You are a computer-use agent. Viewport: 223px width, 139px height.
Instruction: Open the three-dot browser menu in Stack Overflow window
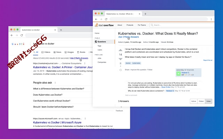pyautogui.click(x=211, y=19)
